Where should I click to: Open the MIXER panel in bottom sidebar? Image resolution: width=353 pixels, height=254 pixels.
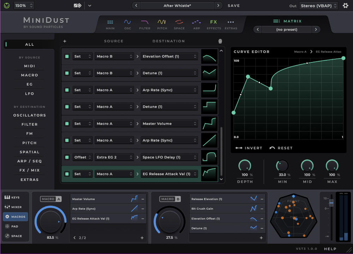tap(15, 207)
